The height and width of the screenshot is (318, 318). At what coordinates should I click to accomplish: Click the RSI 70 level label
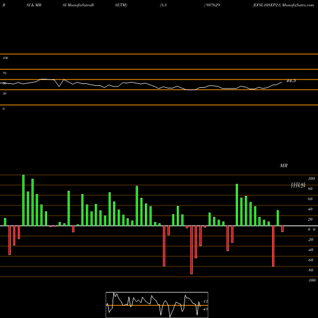click(x=4, y=73)
